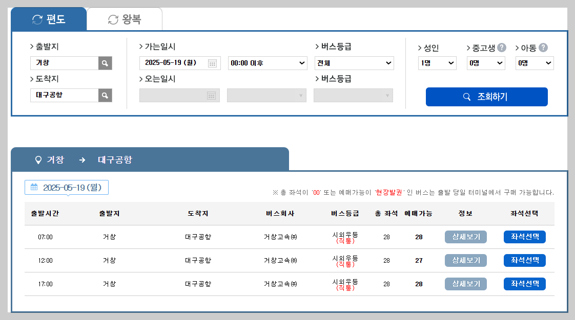The height and width of the screenshot is (320, 575).
Task: Click the 17:00 departure time cell
Action: tap(46, 284)
